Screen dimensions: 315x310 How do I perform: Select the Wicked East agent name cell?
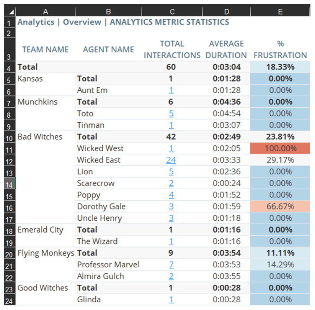point(108,160)
